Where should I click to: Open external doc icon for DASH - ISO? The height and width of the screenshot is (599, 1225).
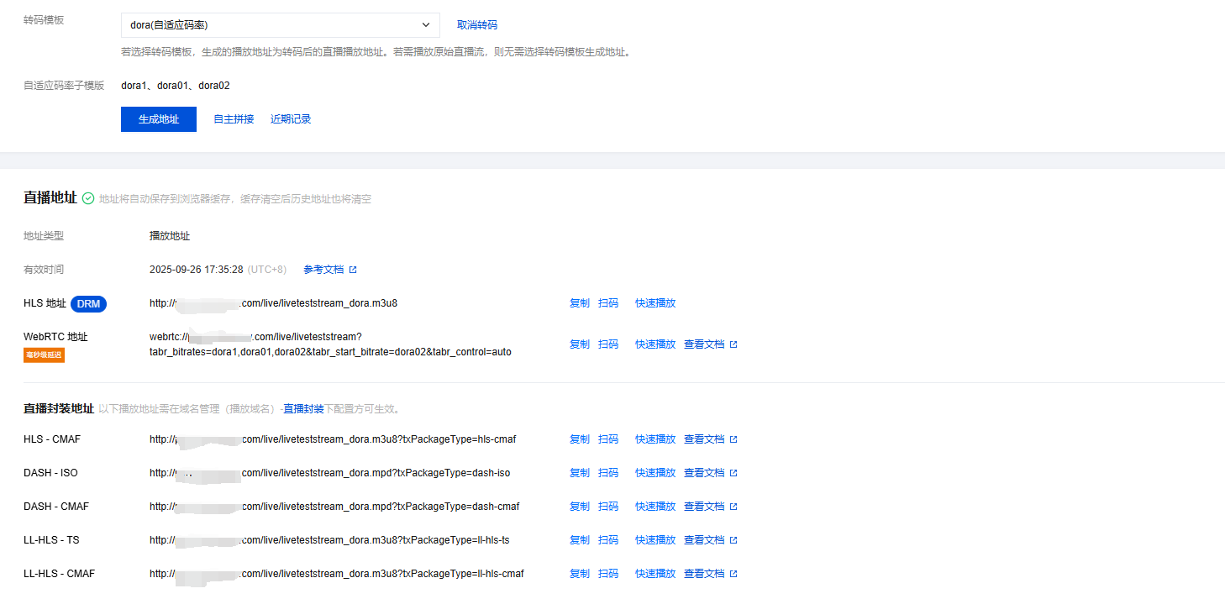pyautogui.click(x=733, y=473)
